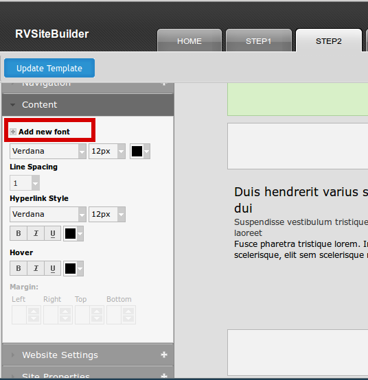Toggle bold for Hyperlink Style

(x=19, y=233)
